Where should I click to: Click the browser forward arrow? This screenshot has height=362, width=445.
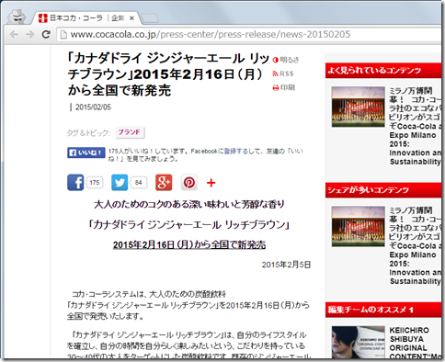pos(29,34)
